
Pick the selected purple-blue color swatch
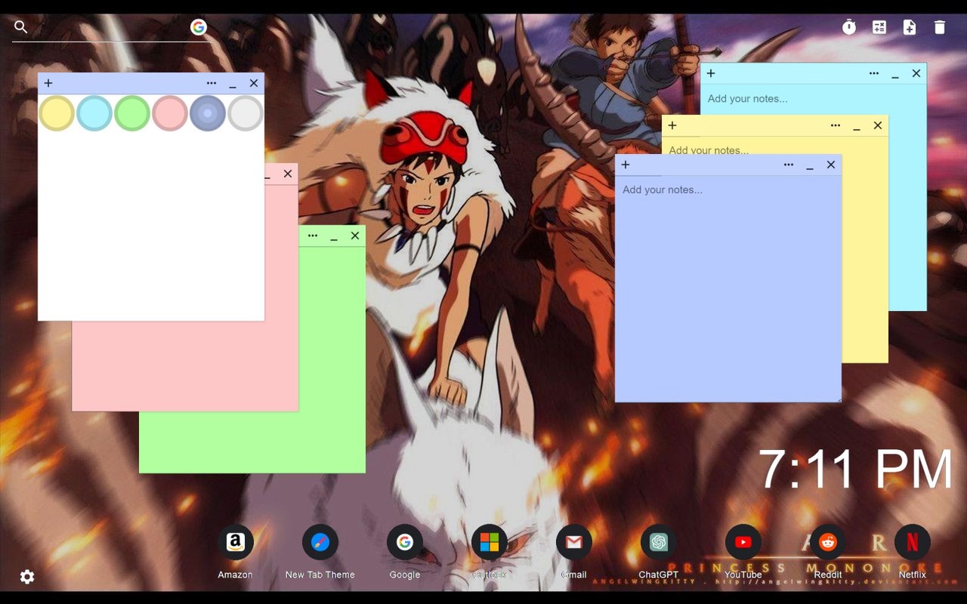click(208, 113)
